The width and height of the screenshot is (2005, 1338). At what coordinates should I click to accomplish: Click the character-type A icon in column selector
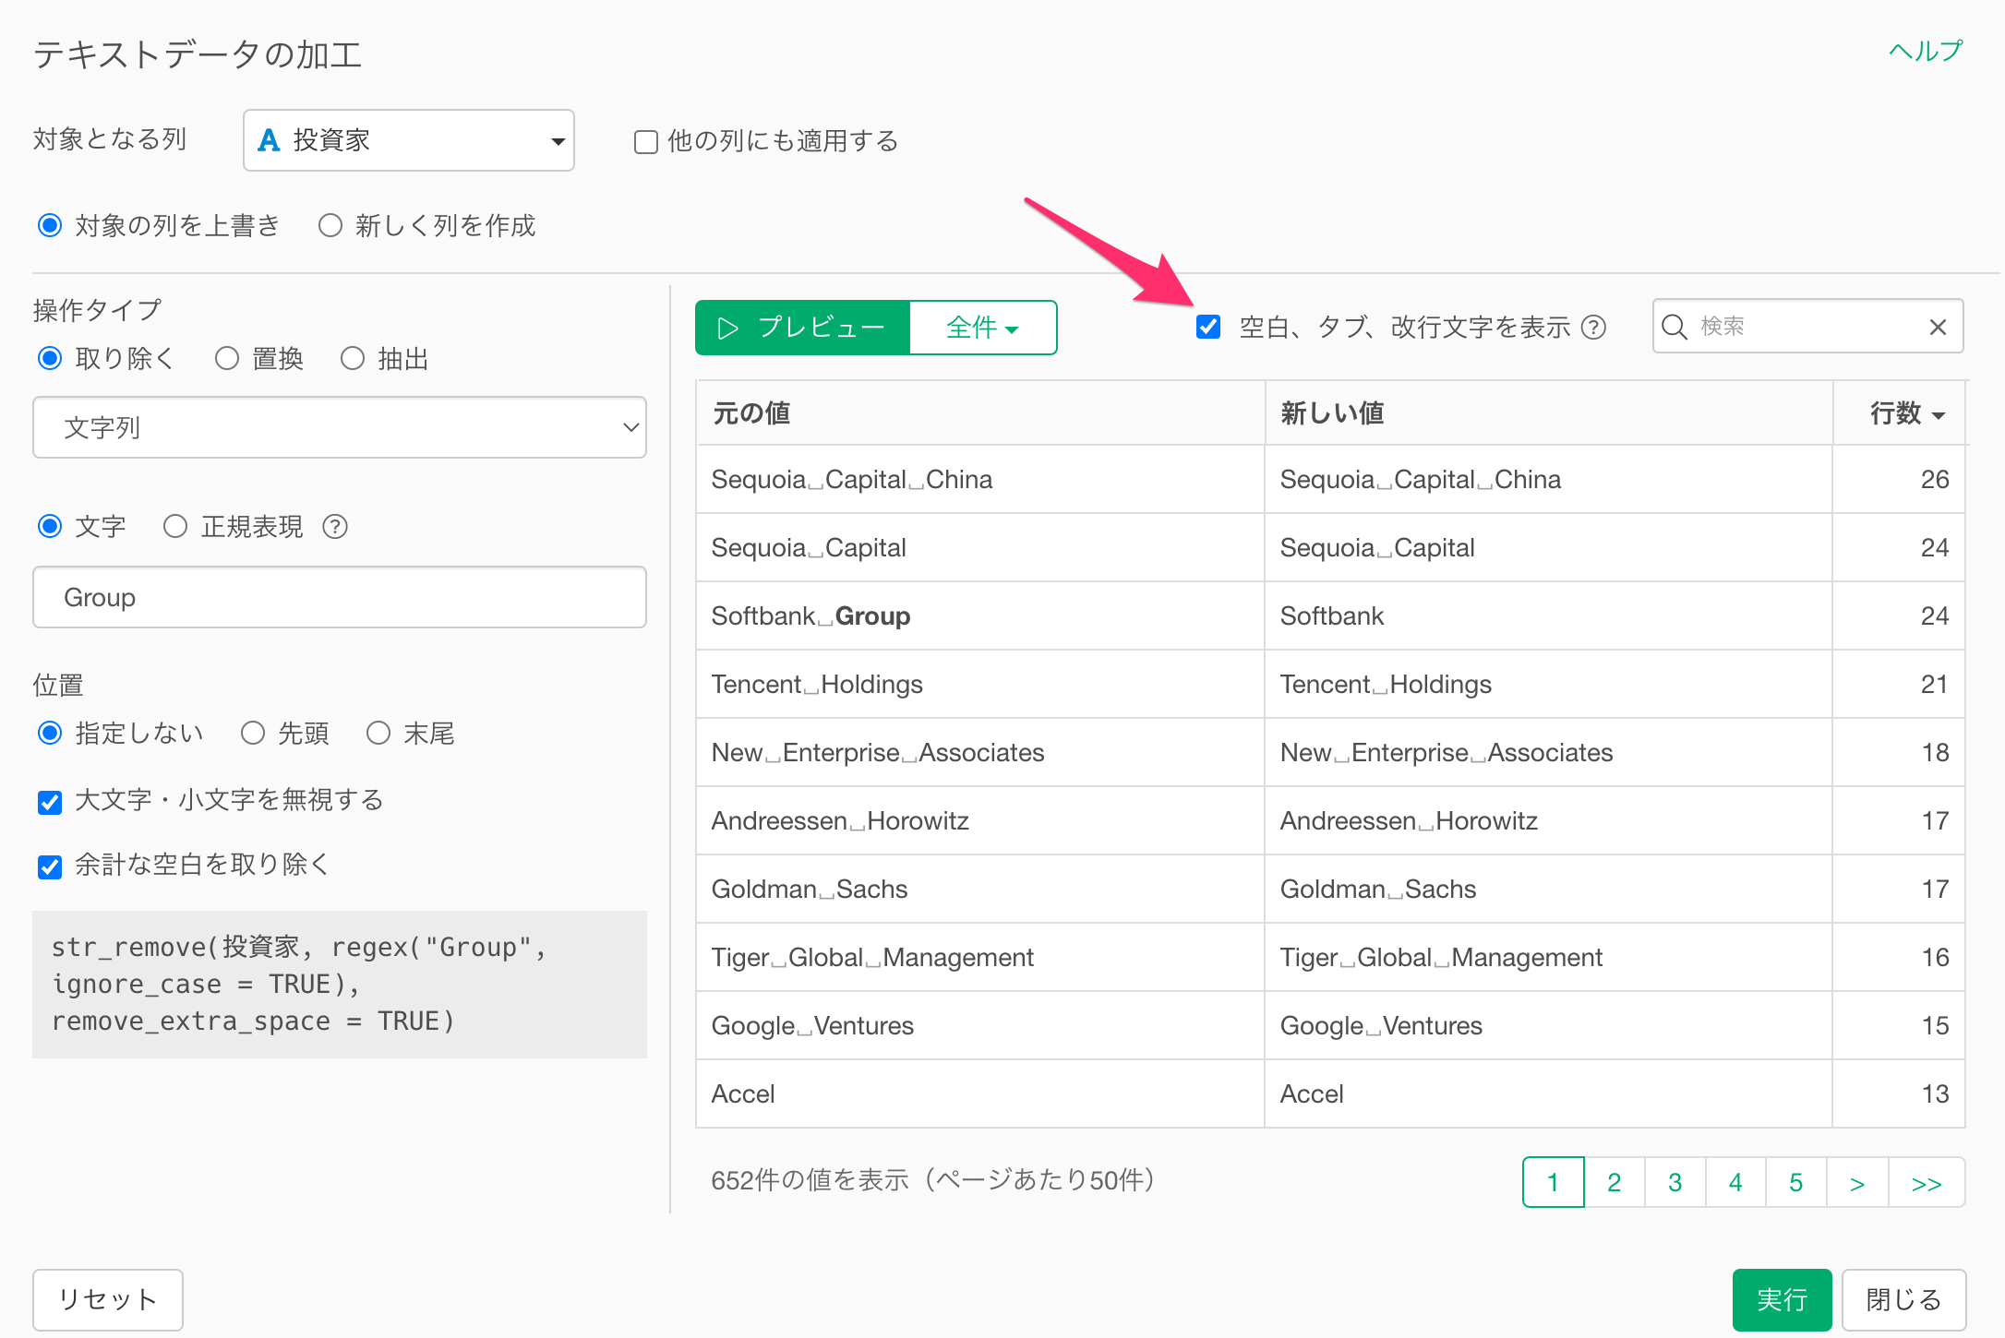point(269,140)
